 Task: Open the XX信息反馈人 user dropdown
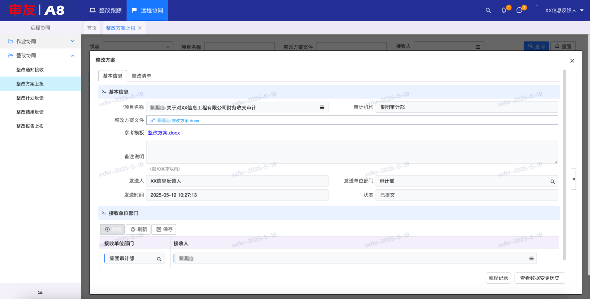pos(564,11)
